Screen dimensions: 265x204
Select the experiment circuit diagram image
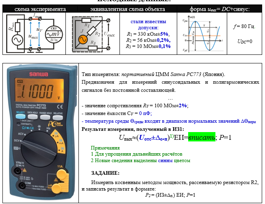[34, 33]
